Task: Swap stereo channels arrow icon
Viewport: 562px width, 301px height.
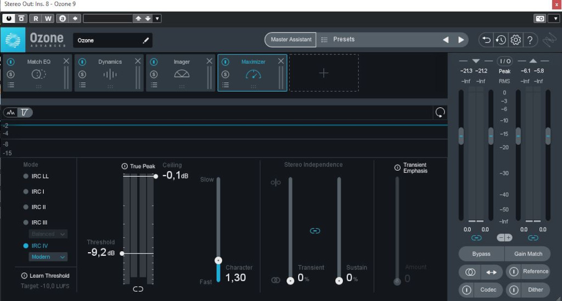Action: point(491,272)
